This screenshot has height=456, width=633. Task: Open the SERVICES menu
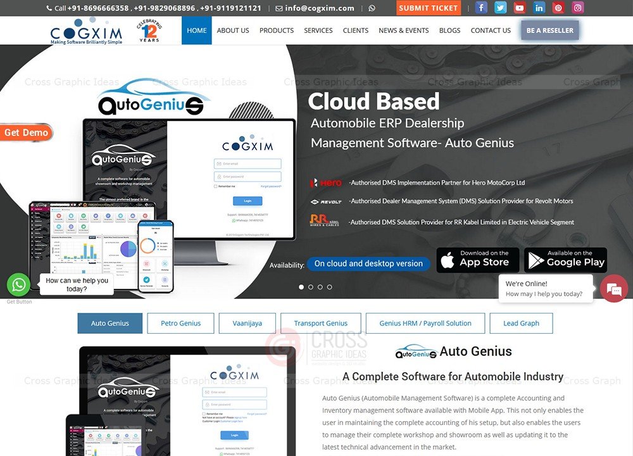coord(318,30)
